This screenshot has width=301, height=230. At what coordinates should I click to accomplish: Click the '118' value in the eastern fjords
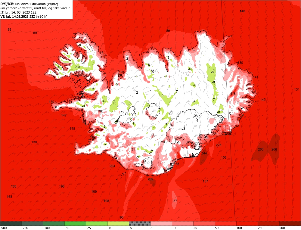click(233, 94)
